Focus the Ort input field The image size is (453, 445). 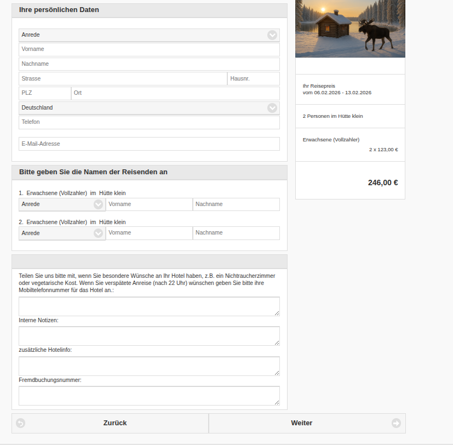click(x=175, y=93)
